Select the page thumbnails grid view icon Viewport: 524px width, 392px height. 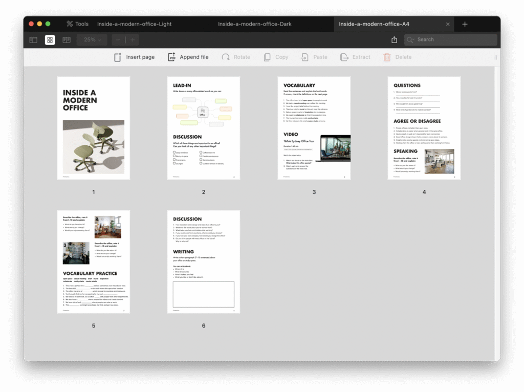(x=50, y=40)
